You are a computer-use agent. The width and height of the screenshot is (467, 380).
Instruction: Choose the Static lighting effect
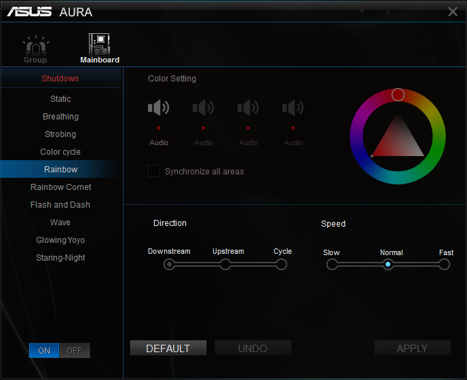[60, 99]
